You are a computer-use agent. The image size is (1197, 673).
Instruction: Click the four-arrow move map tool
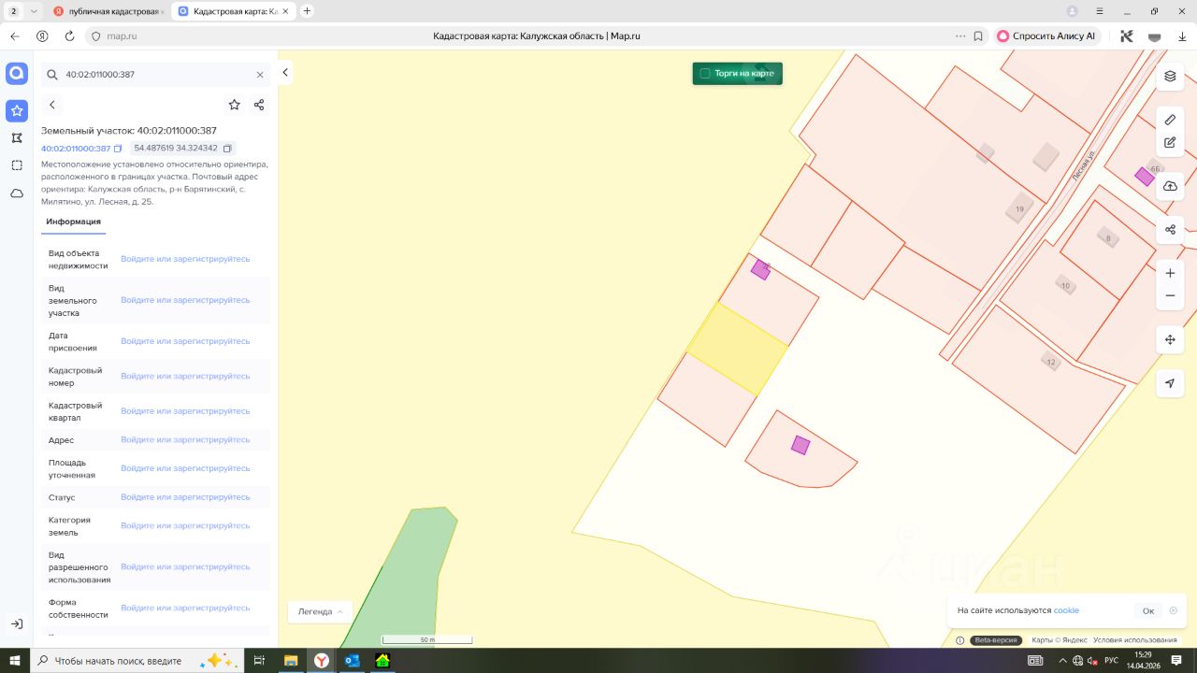click(1170, 339)
